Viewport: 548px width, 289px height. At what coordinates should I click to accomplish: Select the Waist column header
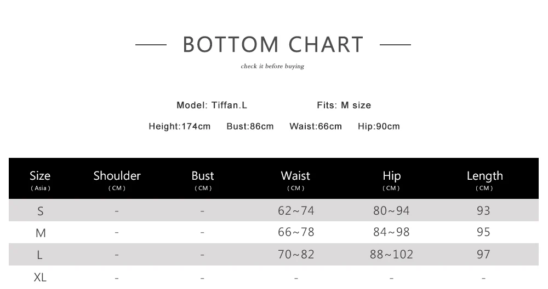click(x=295, y=176)
